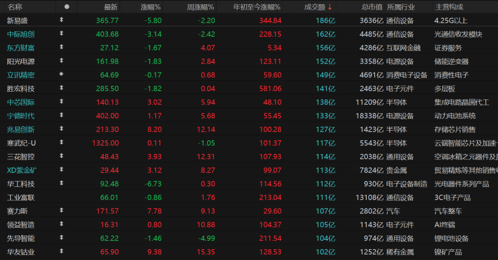Click the marker icon next to 华友钴业
The image size is (498, 260).
[x=61, y=252]
